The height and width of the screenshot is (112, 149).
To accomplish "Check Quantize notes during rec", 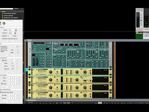I will (1, 39).
